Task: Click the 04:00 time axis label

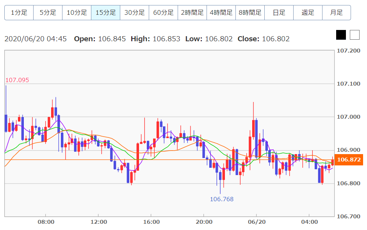Action: [310, 222]
